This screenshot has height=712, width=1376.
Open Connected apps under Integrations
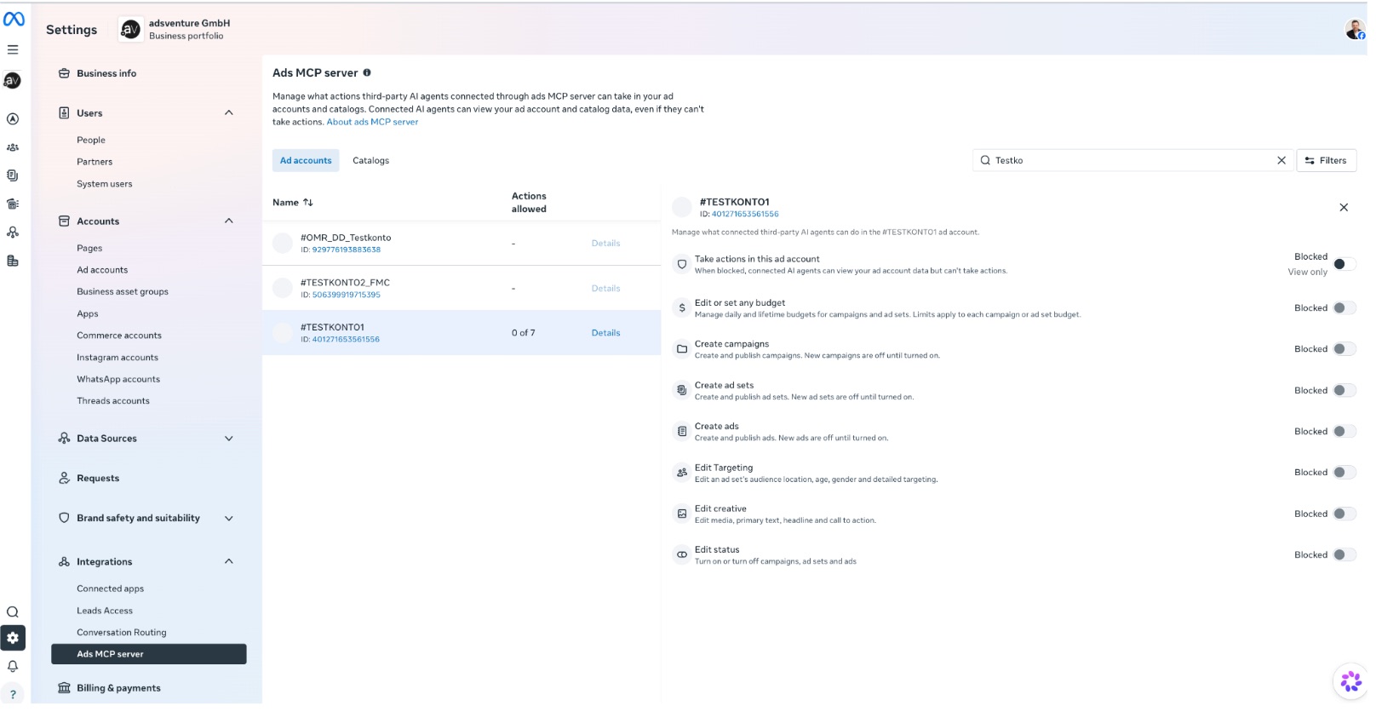pyautogui.click(x=111, y=589)
